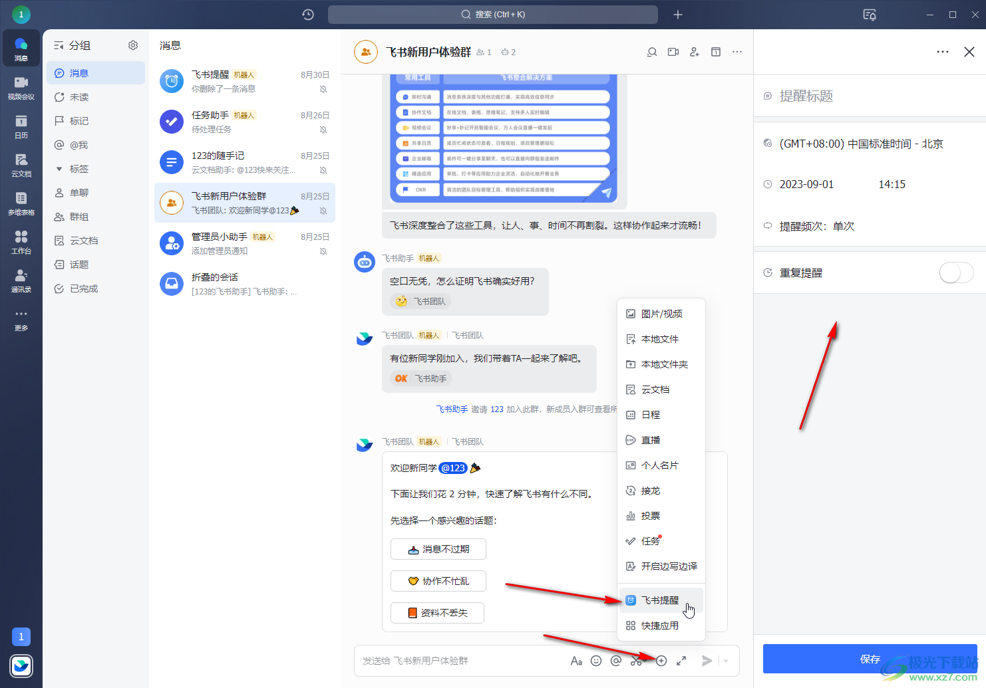Select 开启边写边译 from the plus menu
The width and height of the screenshot is (986, 688).
[x=661, y=566]
